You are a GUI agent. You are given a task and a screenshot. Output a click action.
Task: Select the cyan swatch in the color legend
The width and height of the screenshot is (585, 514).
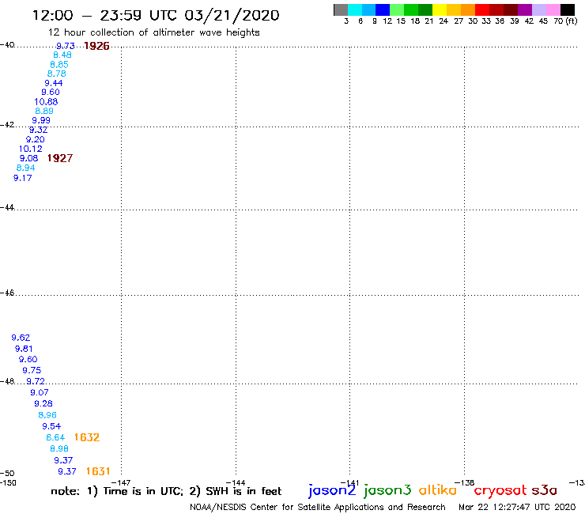(354, 9)
